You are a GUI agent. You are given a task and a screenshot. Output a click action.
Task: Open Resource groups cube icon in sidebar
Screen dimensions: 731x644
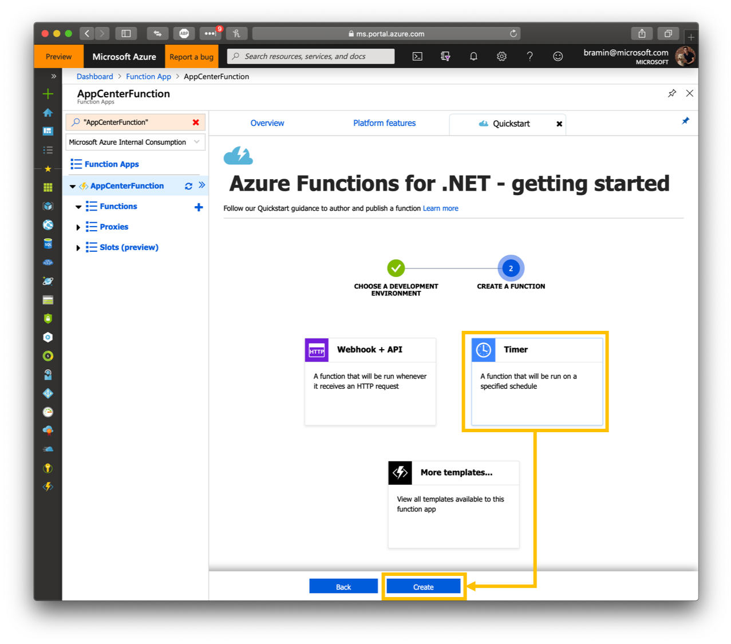click(x=48, y=206)
